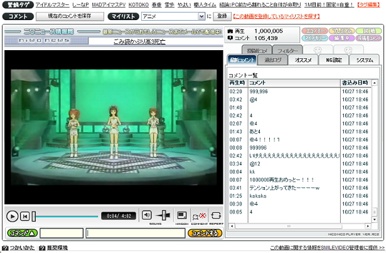Click the エコノミー status badge
The image size is (386, 253).
pos(314,31)
